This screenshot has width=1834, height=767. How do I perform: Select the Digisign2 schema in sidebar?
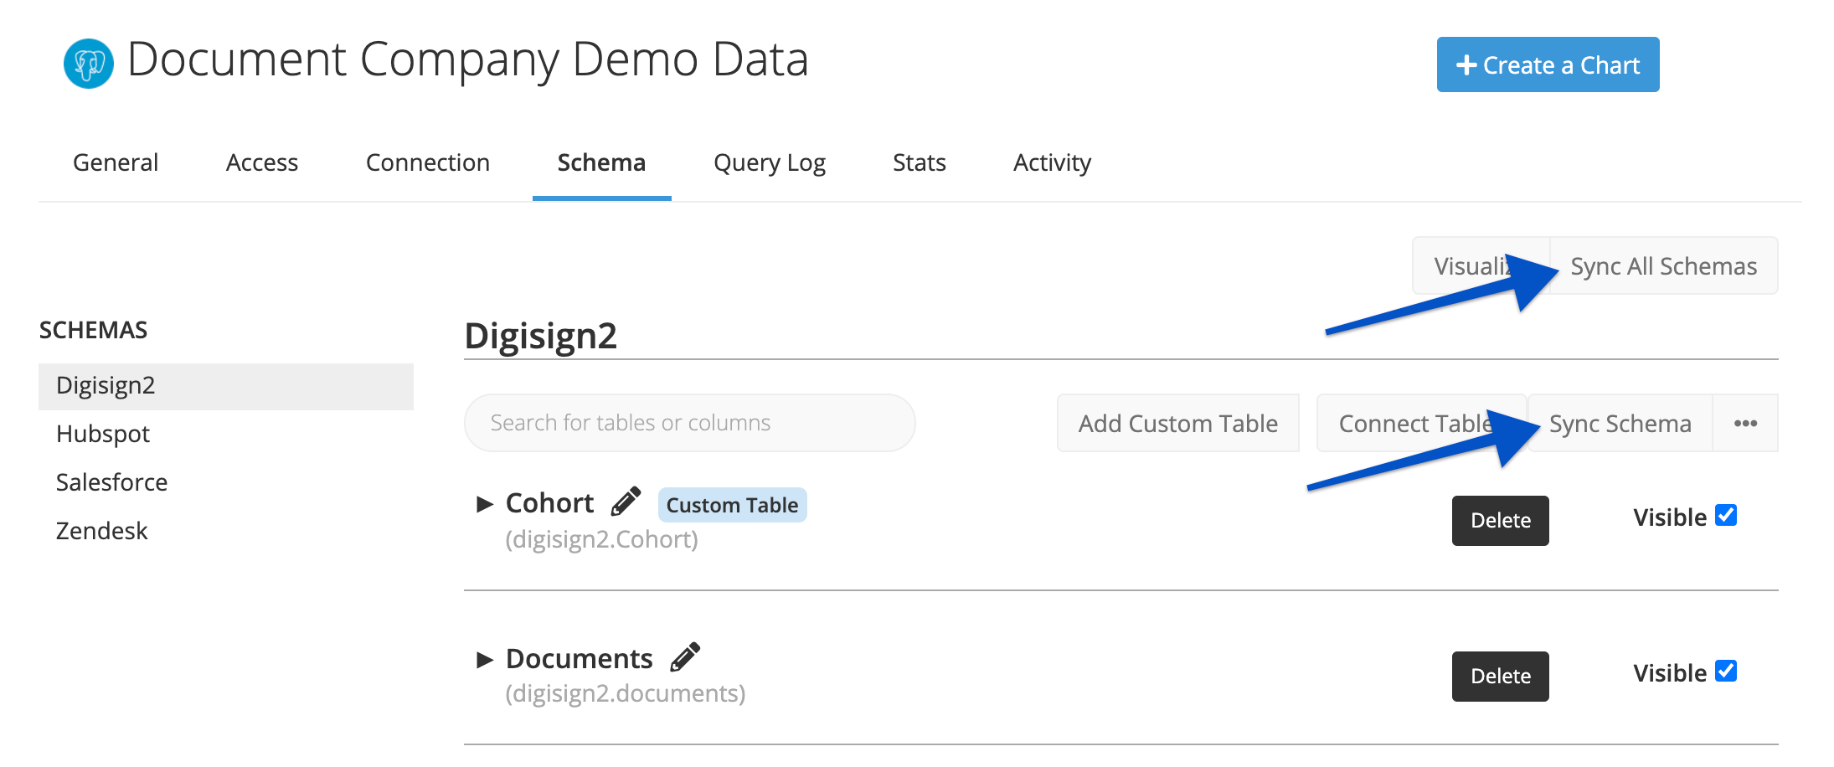pyautogui.click(x=226, y=386)
